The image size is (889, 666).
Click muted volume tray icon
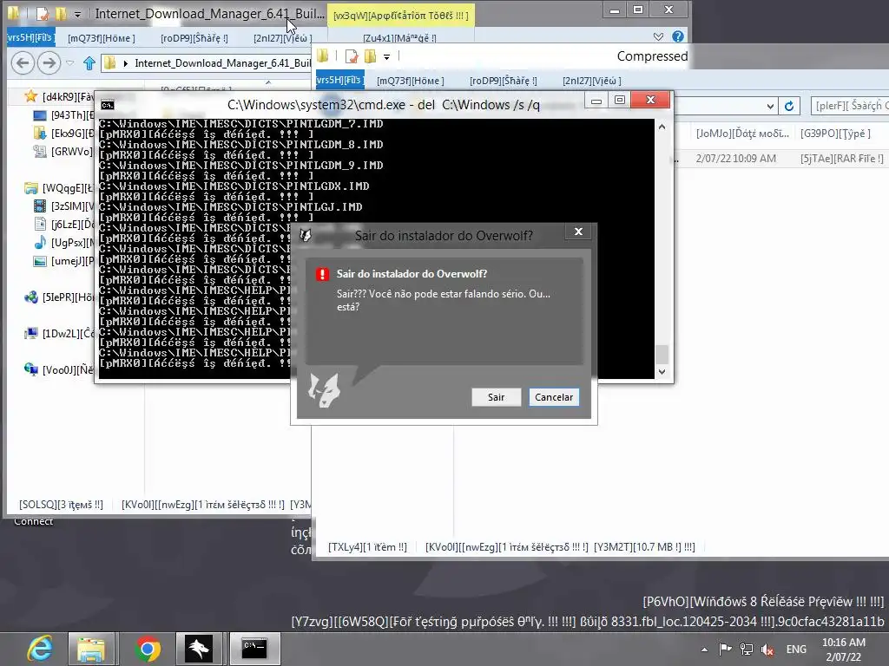point(767,650)
